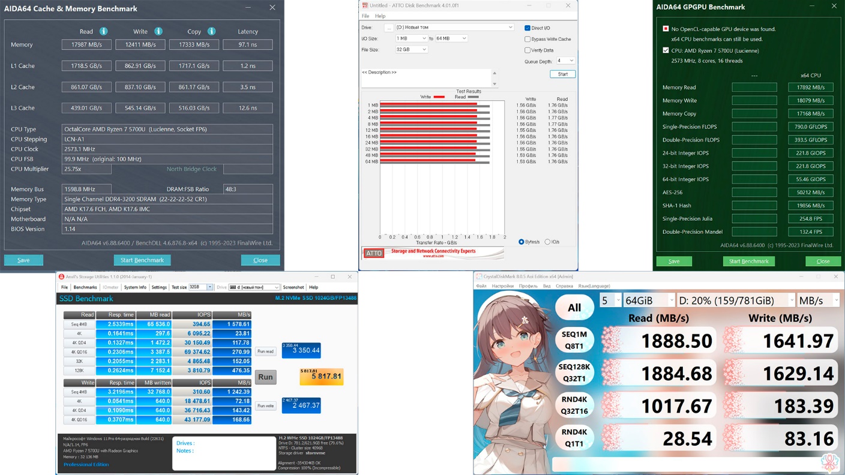The image size is (845, 475).
Task: Click the Professional Edition link in Anvil's
Action: click(x=86, y=465)
